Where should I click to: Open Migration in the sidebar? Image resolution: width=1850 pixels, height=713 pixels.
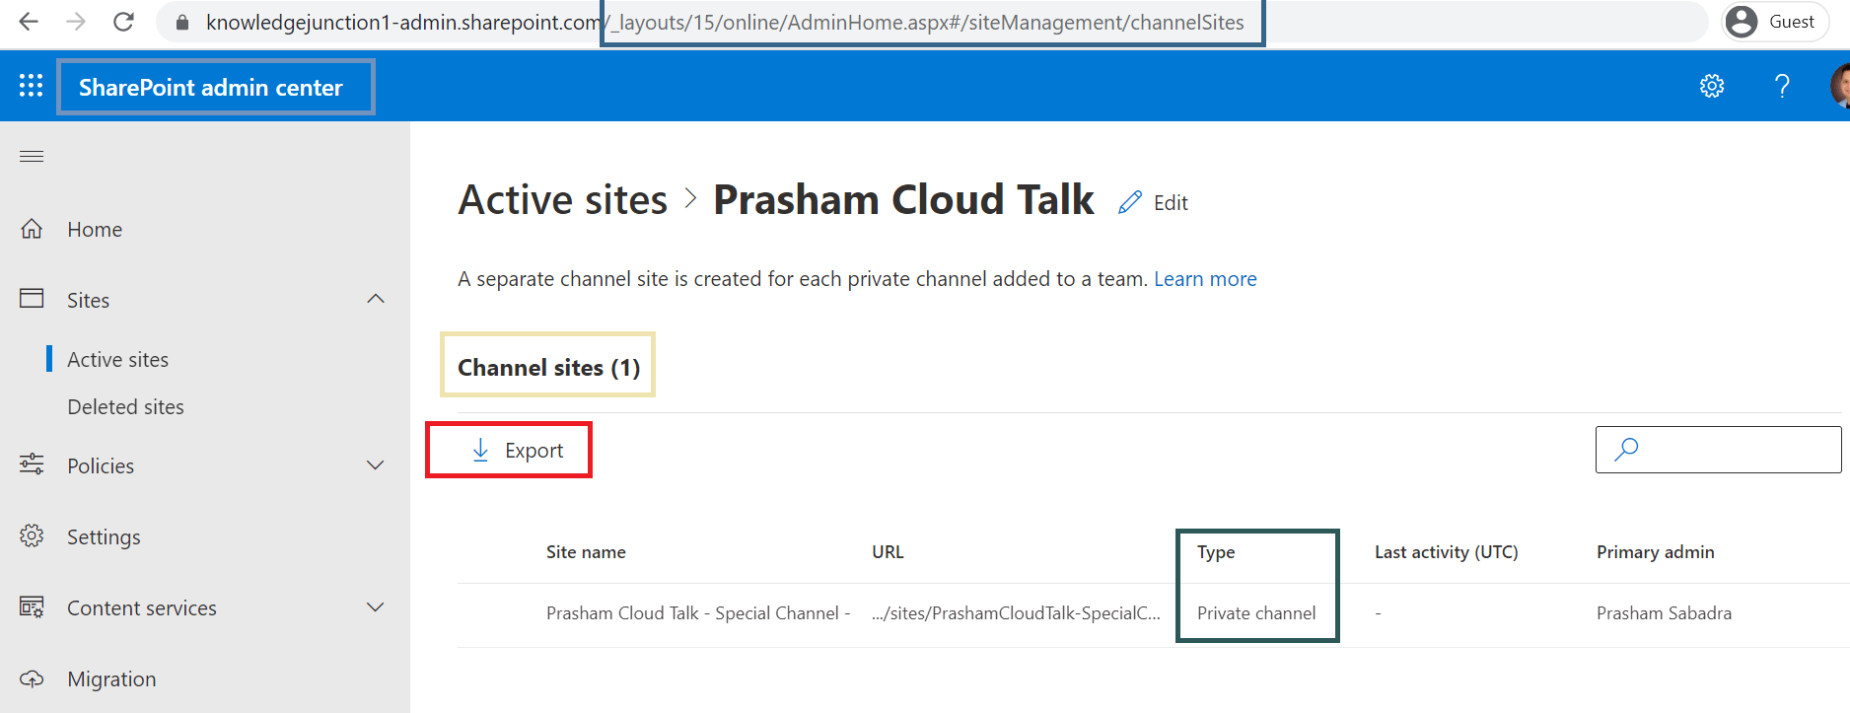coord(111,678)
